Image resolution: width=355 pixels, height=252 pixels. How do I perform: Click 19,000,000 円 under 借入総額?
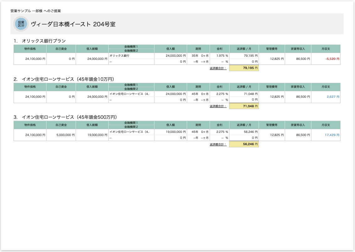point(97,135)
